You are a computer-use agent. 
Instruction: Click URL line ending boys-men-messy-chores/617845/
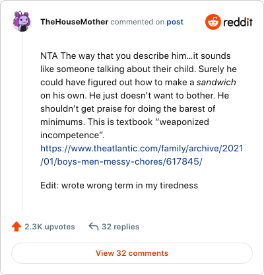pyautogui.click(x=121, y=161)
